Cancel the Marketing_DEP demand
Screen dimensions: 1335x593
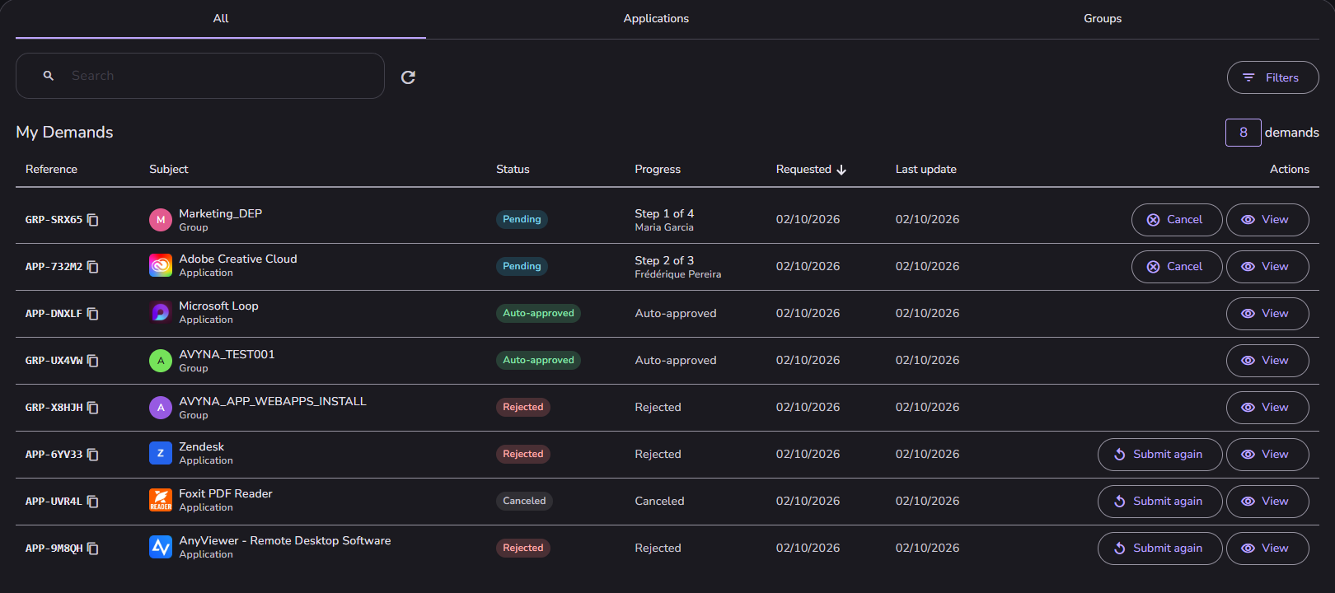[x=1177, y=220]
